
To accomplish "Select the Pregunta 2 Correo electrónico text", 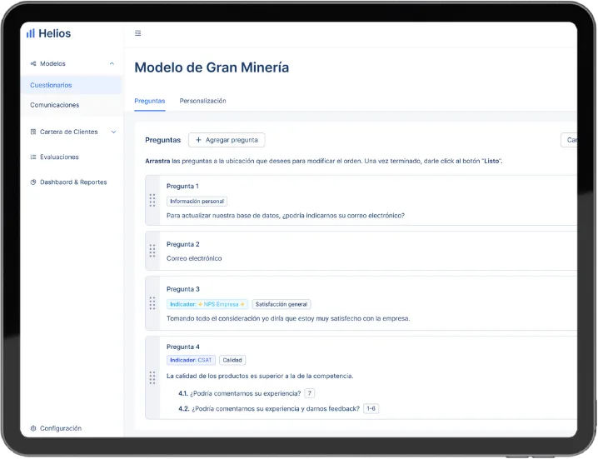I will (x=194, y=258).
